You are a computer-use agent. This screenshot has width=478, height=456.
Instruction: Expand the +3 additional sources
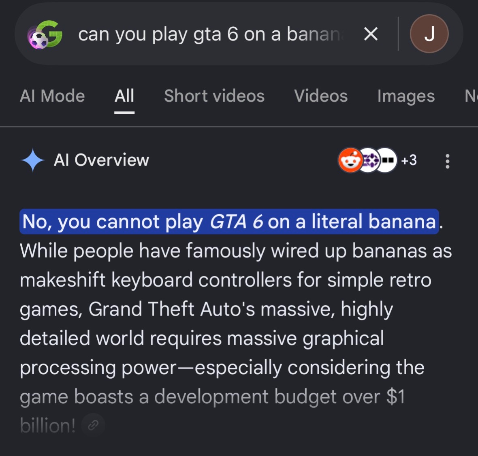tap(409, 160)
